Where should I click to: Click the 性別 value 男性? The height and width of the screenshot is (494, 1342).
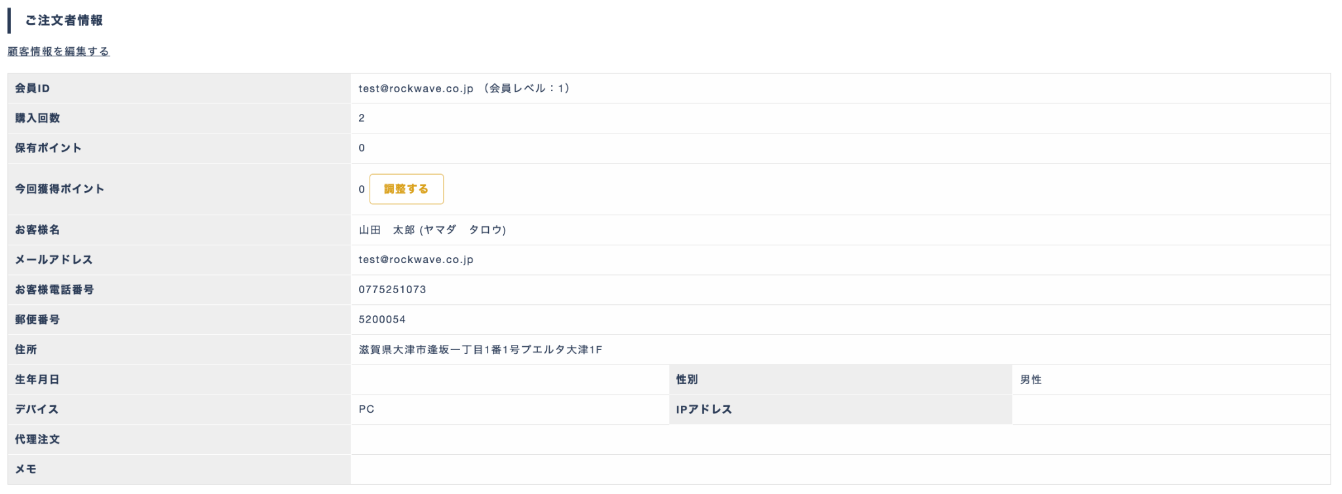click(x=1031, y=379)
